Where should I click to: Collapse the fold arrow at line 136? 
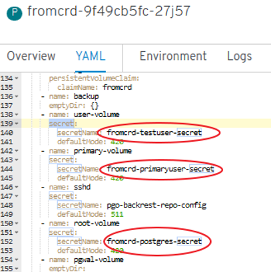pos(17,96)
